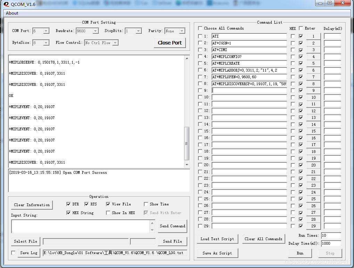Check Choose All Commands checkbox

point(200,28)
